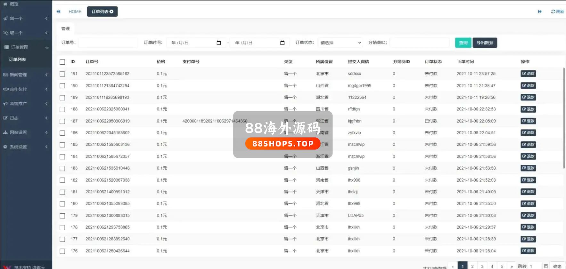The height and width of the screenshot is (269, 566).
Task: Click the double-right arrow tab scroll icon
Action: pyautogui.click(x=539, y=12)
